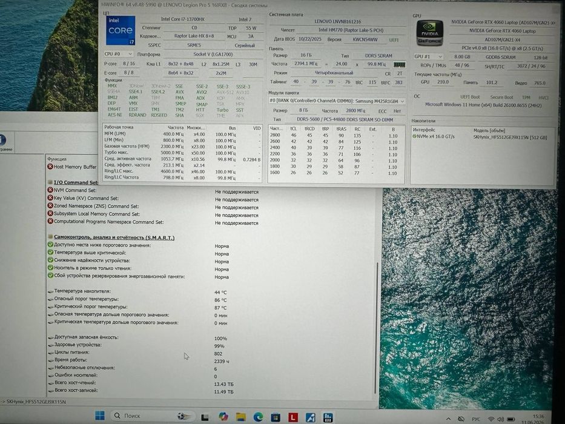Click the Множи... column header
565x424 pixels.
[x=196, y=128]
